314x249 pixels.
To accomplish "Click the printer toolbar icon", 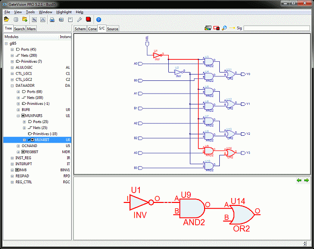I will tap(52, 20).
